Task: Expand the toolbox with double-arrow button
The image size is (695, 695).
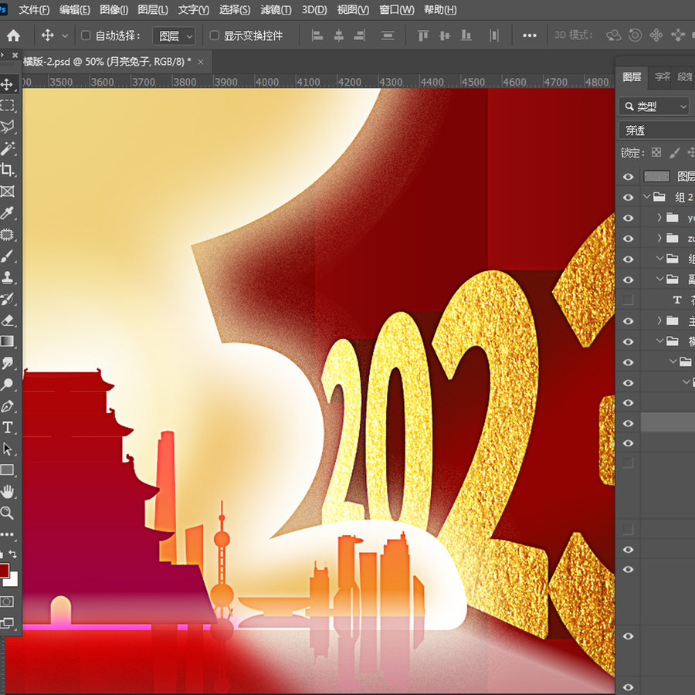Action: (2, 55)
